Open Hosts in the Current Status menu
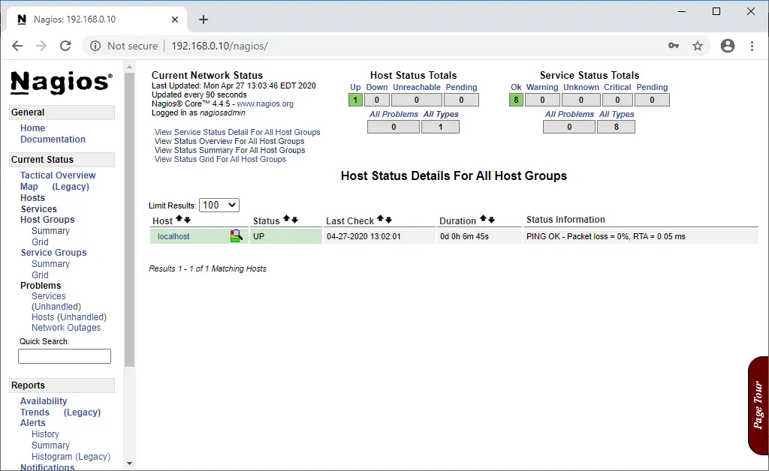 [x=32, y=198]
